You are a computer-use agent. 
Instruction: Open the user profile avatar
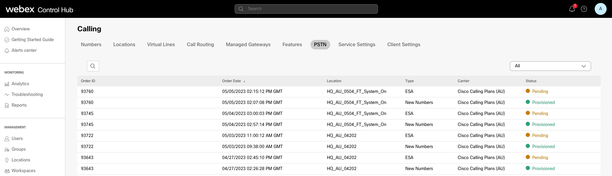(600, 9)
